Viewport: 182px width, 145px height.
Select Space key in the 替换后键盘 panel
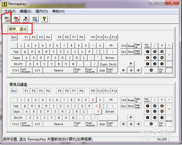pos(59,124)
